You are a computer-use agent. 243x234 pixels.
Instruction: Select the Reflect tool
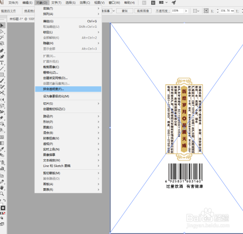(x=2, y=100)
